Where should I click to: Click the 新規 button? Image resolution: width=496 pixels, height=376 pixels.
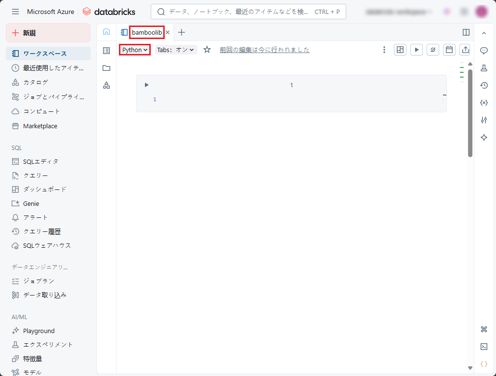click(48, 33)
